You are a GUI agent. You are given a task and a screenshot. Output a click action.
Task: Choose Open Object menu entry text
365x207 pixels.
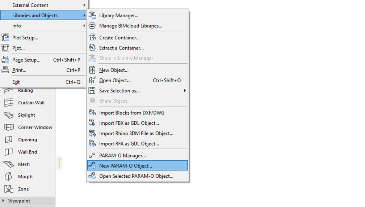[115, 81]
